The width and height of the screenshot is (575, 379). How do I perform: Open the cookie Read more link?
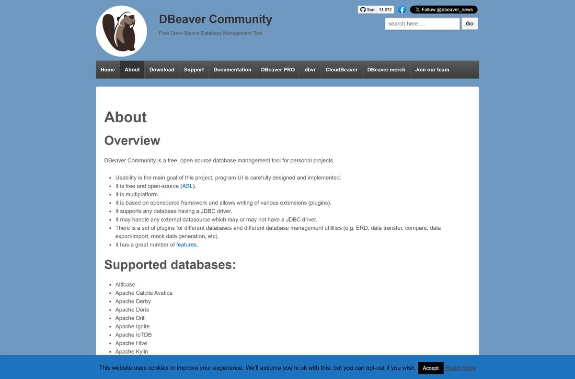[460, 368]
